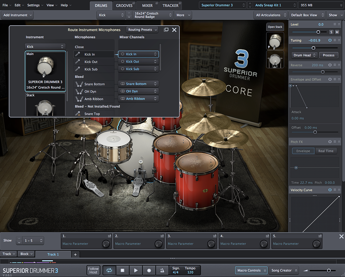Stop playback with the stop button
The image size is (345, 277).
(x=123, y=271)
